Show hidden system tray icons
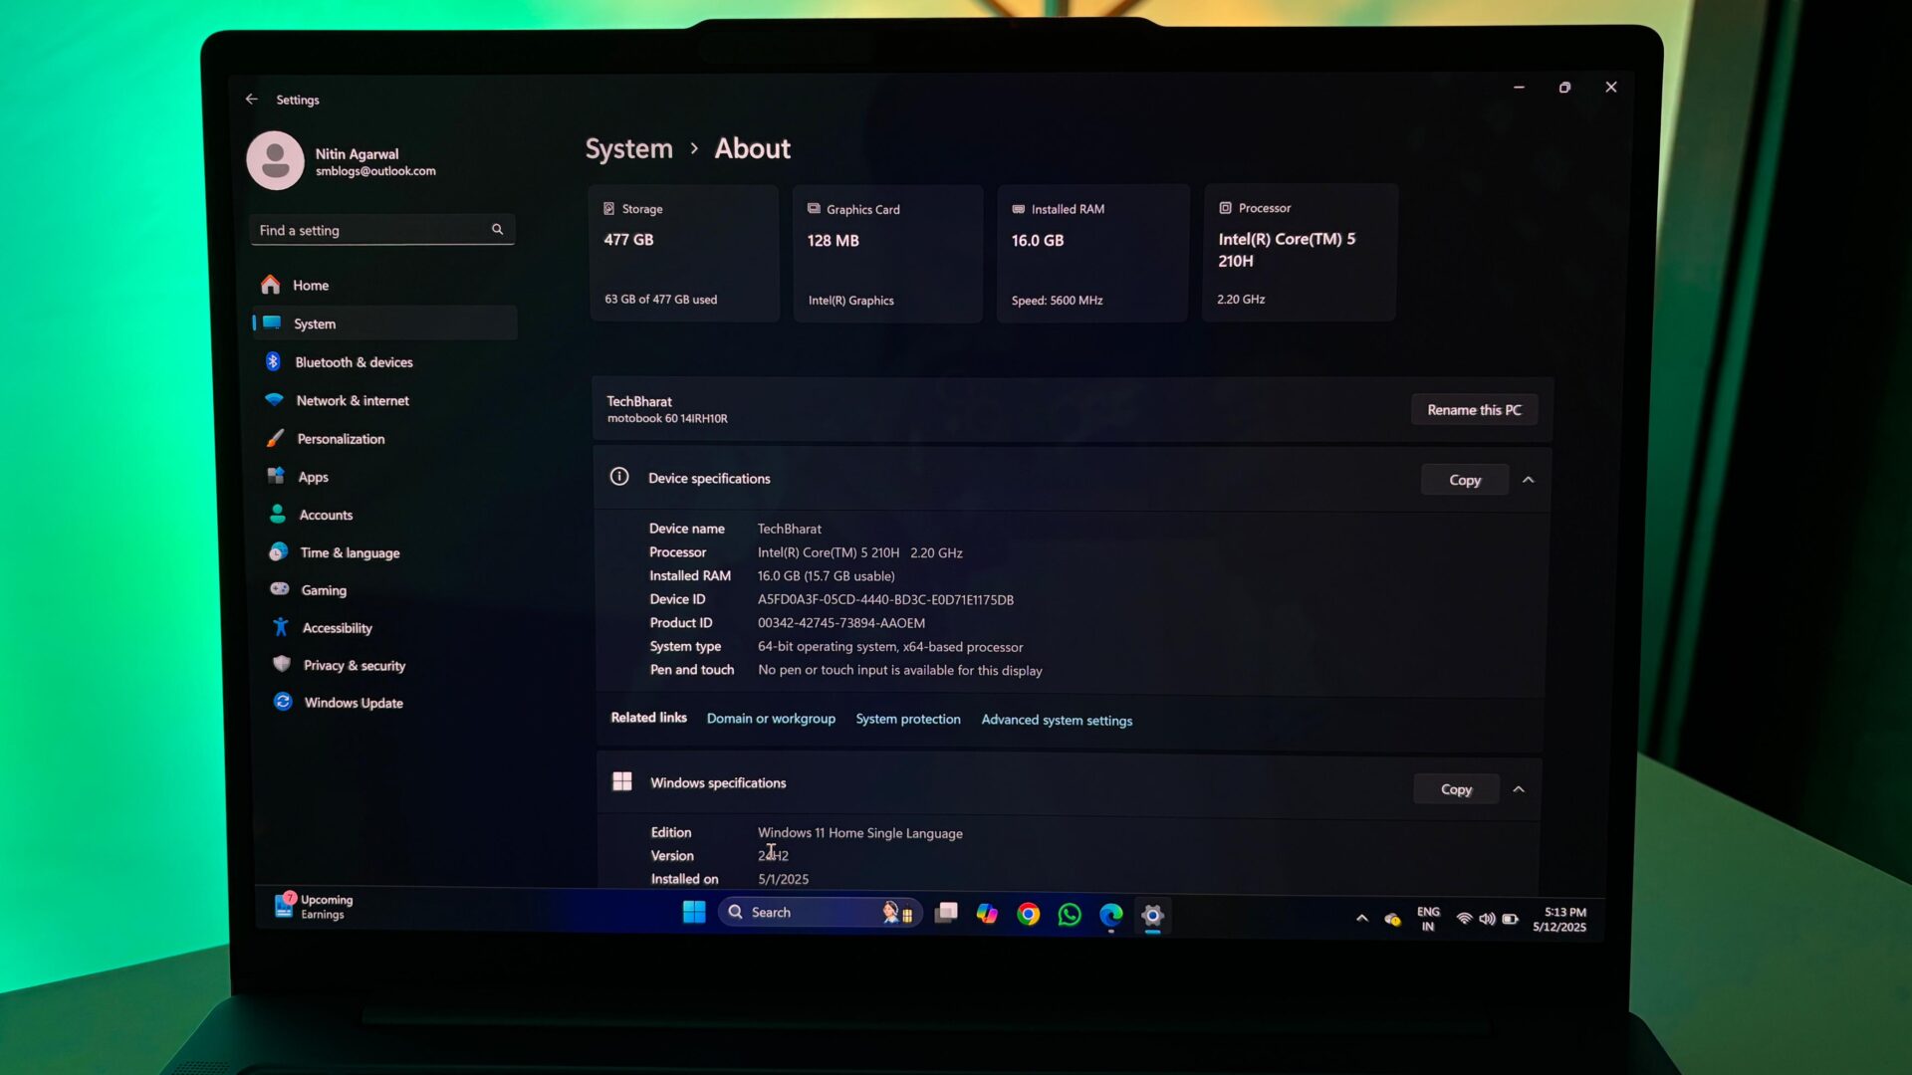Viewport: 1912px width, 1075px height. [x=1361, y=918]
